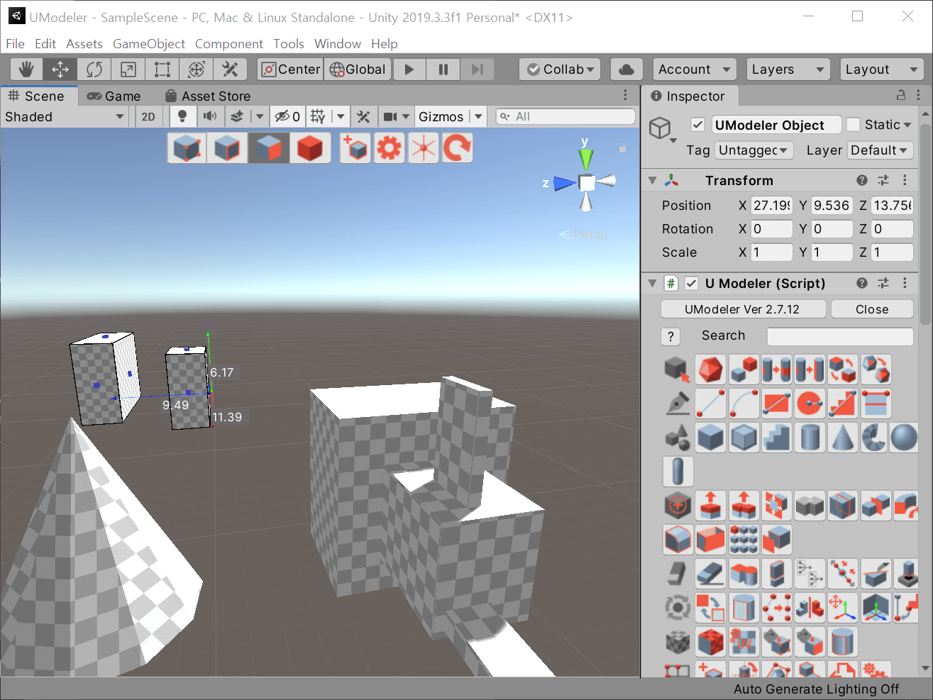Viewport: 933px width, 700px height.
Task: Toggle scene lighting bulb
Action: (182, 116)
